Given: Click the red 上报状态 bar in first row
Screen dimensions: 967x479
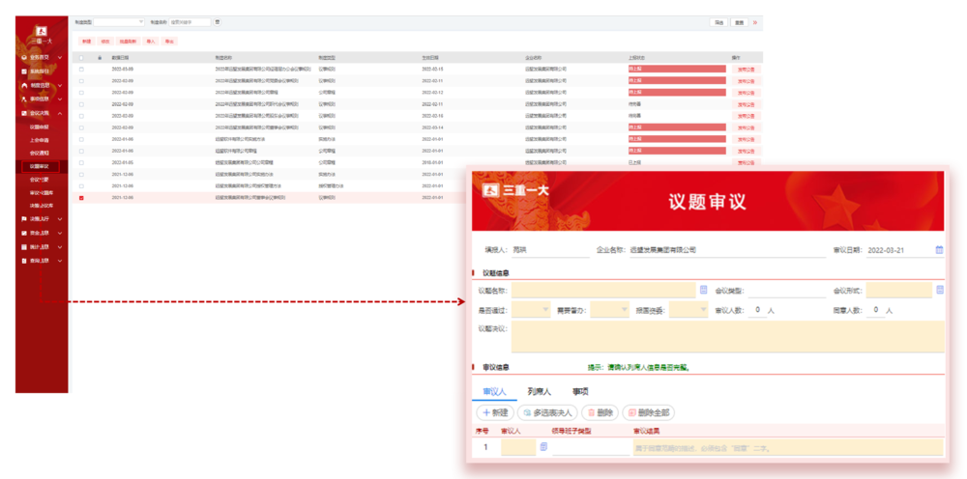Looking at the screenshot, I should click(677, 70).
